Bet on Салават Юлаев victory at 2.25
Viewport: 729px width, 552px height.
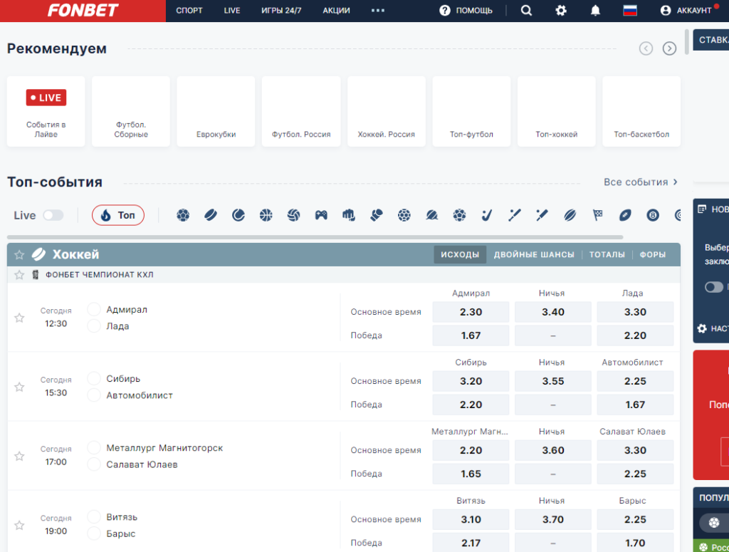635,474
